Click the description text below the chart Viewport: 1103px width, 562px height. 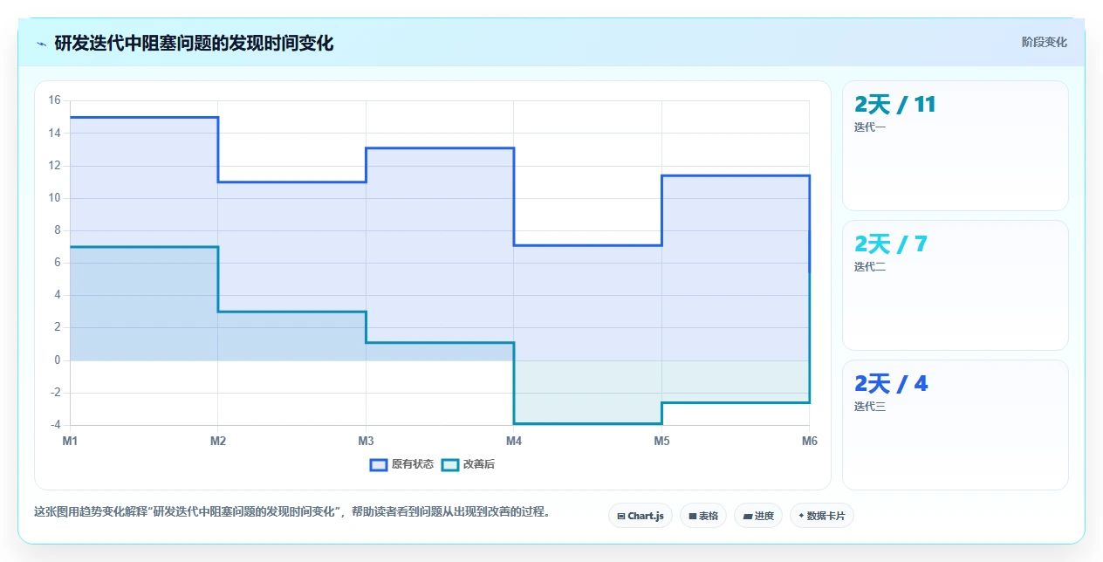pyautogui.click(x=292, y=512)
